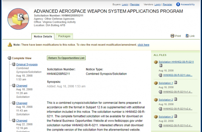
Task: Click 'Agency: Other Defense Agencies' text
Action: coord(54,19)
